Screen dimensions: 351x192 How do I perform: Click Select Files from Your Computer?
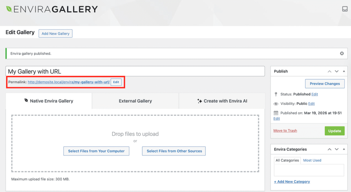pyautogui.click(x=96, y=151)
